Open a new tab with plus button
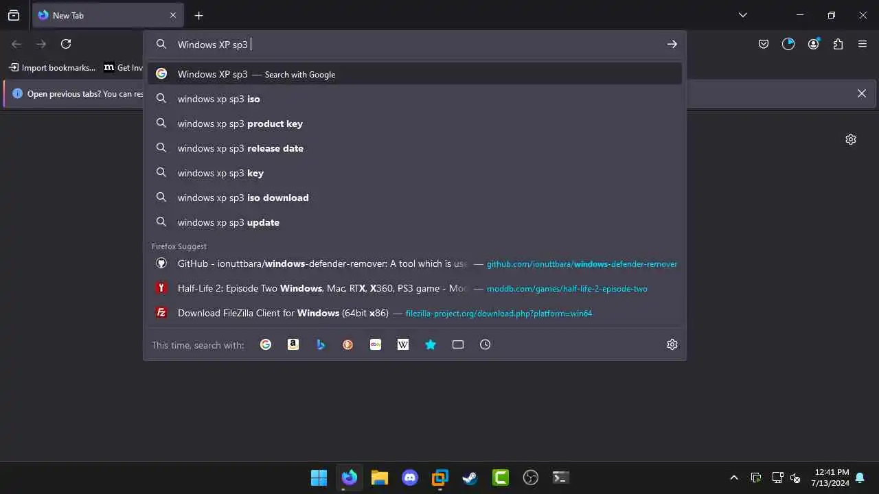Viewport: 879px width, 494px height. click(x=198, y=15)
